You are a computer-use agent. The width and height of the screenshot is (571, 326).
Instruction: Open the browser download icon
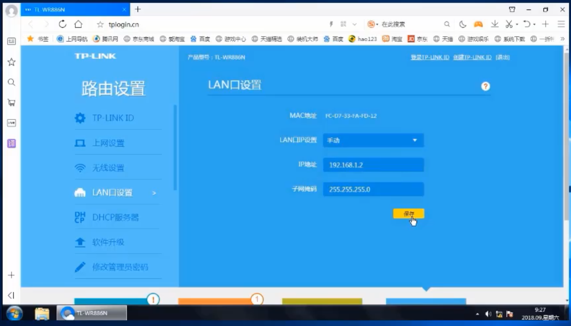coord(494,24)
